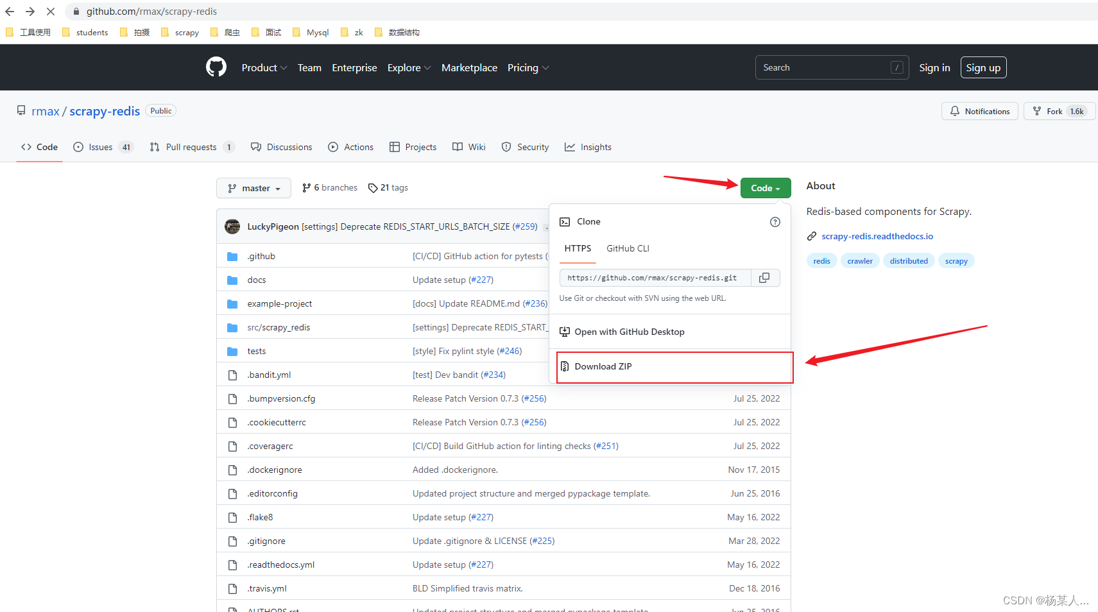Click the browser forward arrow
Image resolution: width=1098 pixels, height=612 pixels.
coord(30,12)
